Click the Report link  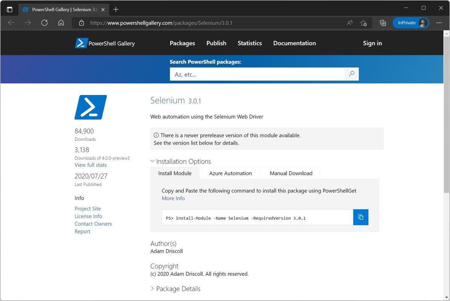[x=82, y=232]
